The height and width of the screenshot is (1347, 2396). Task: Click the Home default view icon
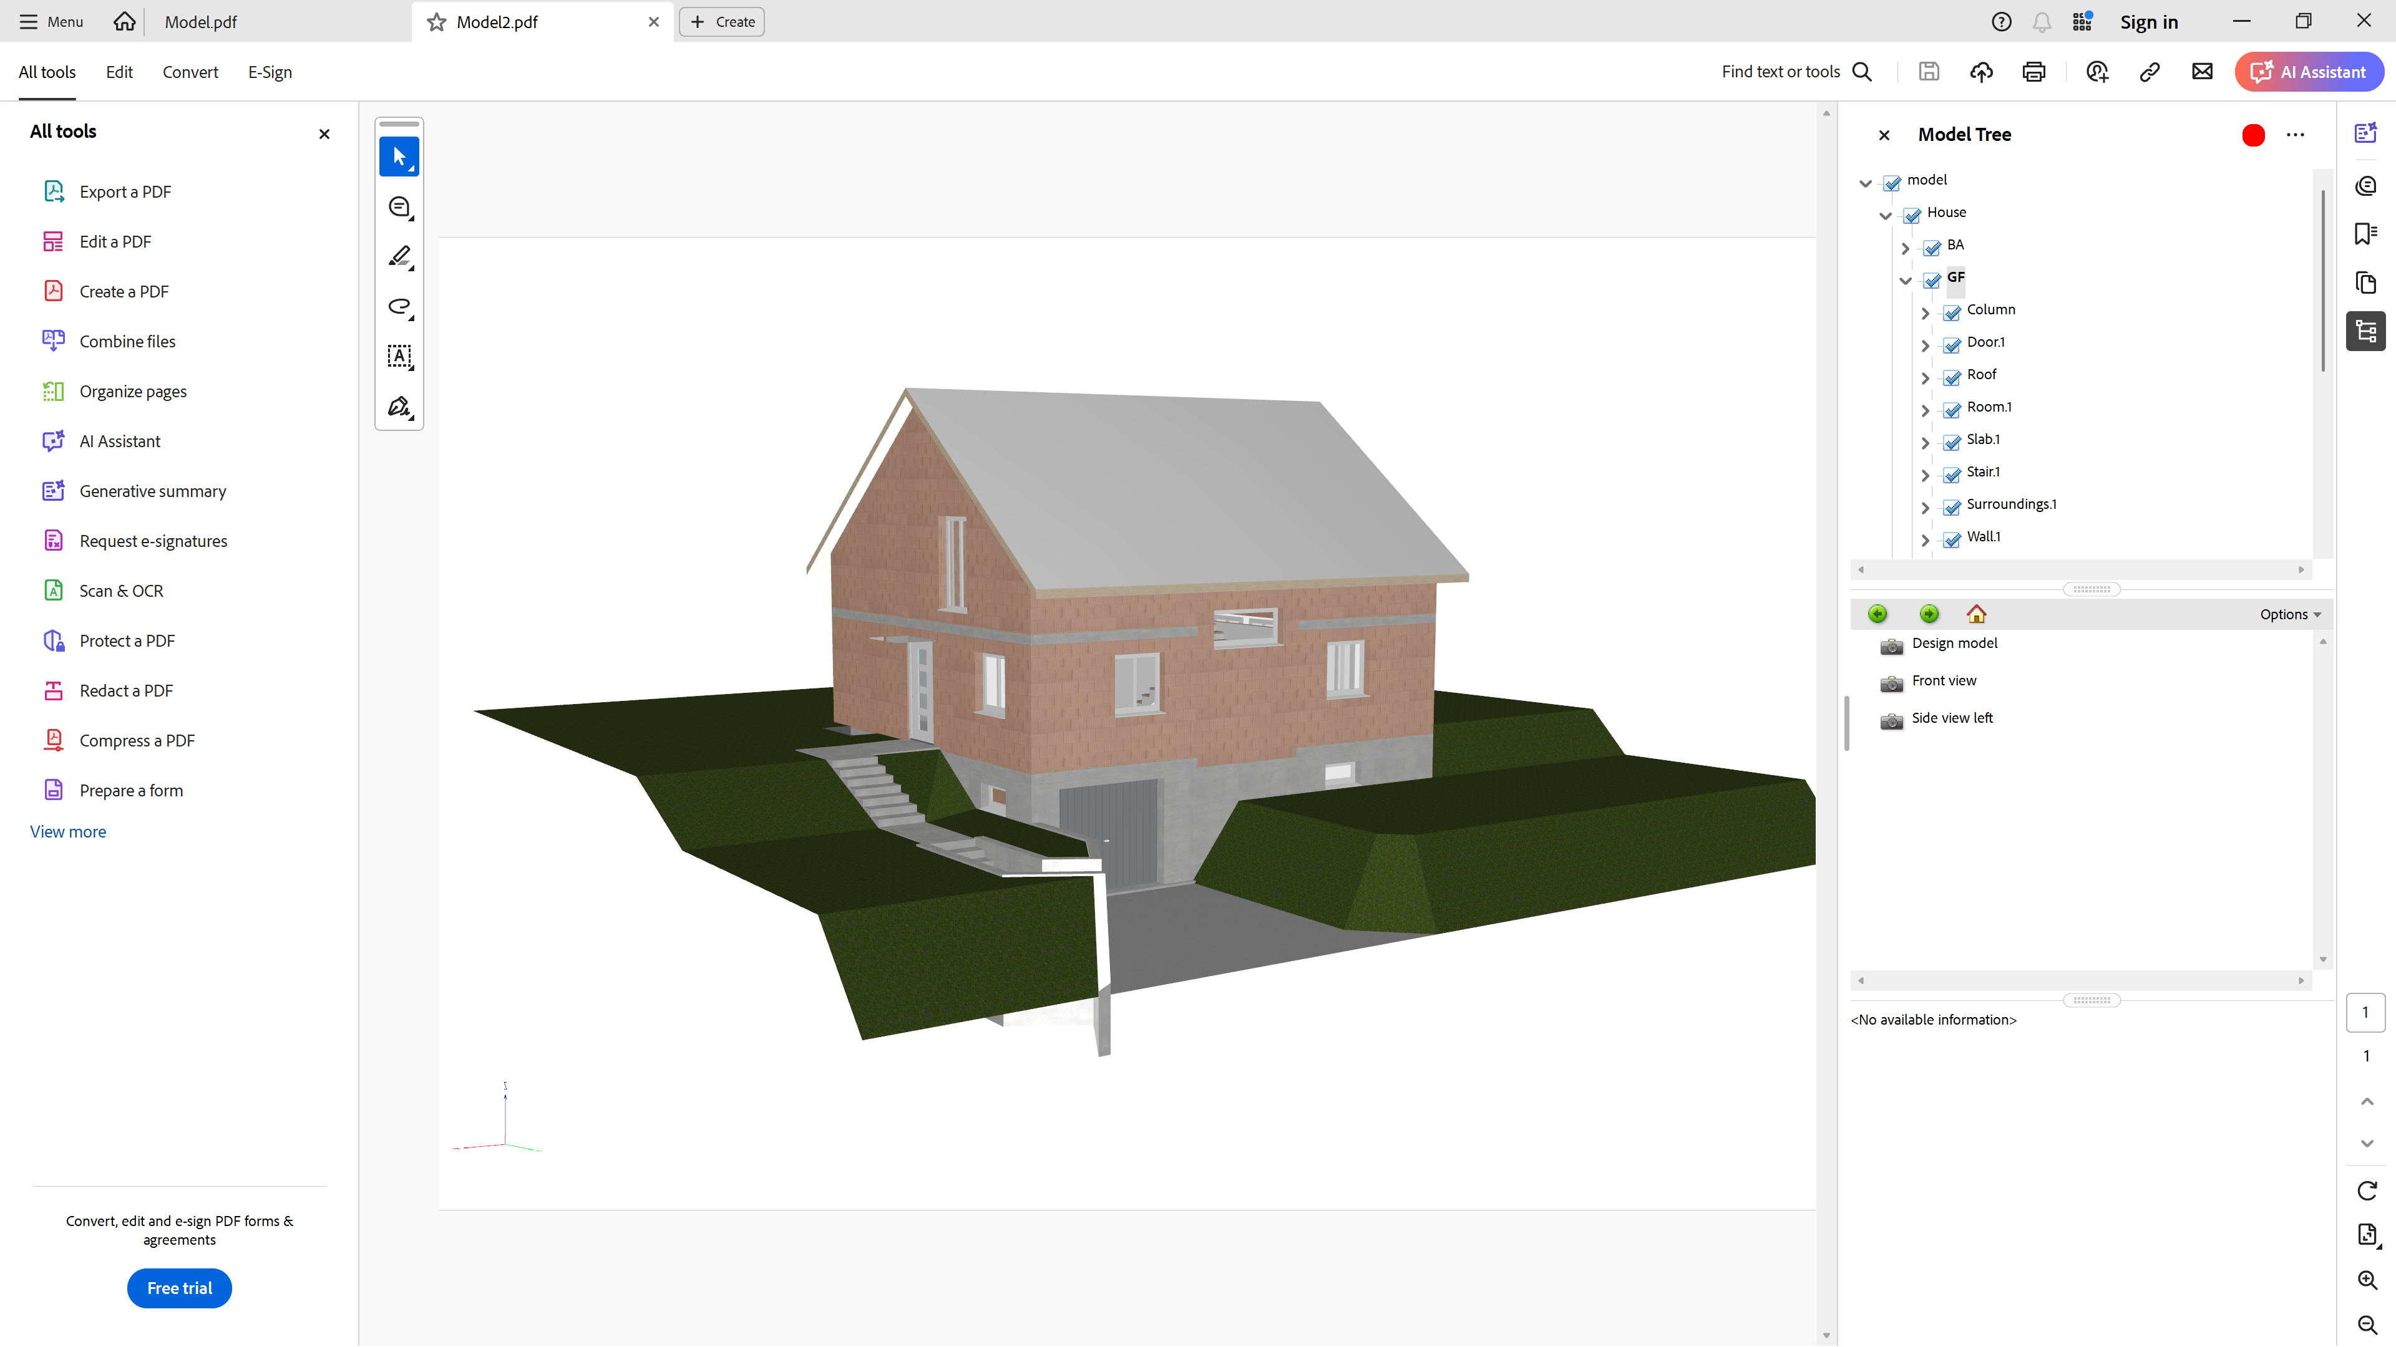pyautogui.click(x=1977, y=614)
